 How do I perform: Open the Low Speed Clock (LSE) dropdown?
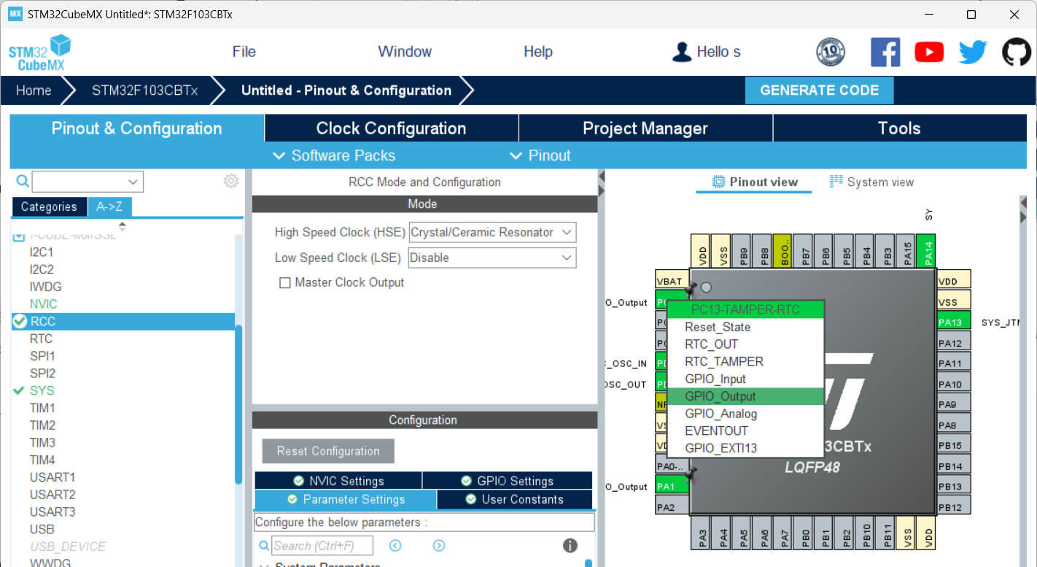(492, 258)
